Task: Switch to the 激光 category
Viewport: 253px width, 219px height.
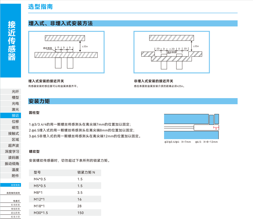Action: tap(15, 109)
